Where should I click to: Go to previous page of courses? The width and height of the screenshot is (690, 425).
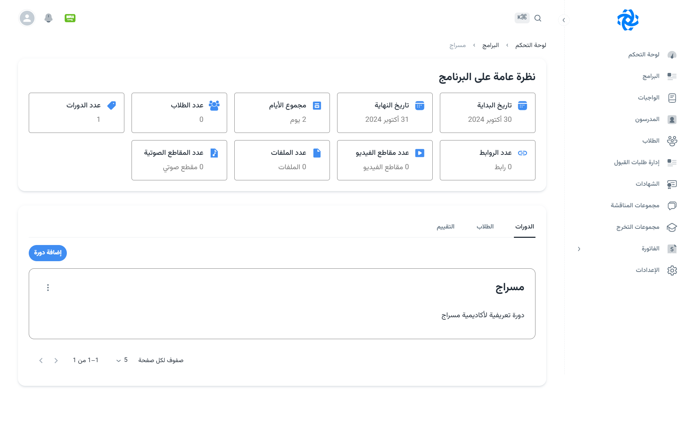(x=56, y=360)
